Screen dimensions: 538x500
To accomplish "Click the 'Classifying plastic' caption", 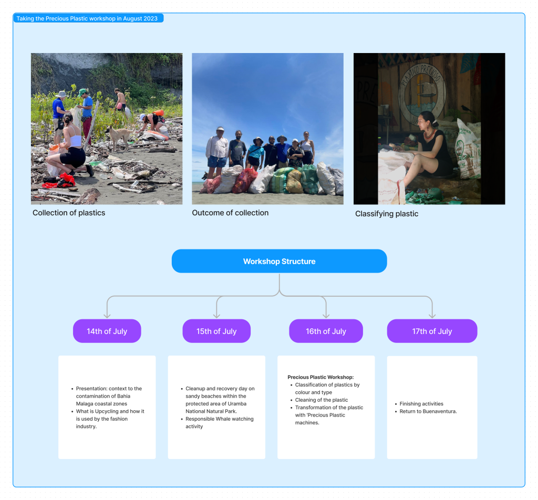I will (387, 214).
